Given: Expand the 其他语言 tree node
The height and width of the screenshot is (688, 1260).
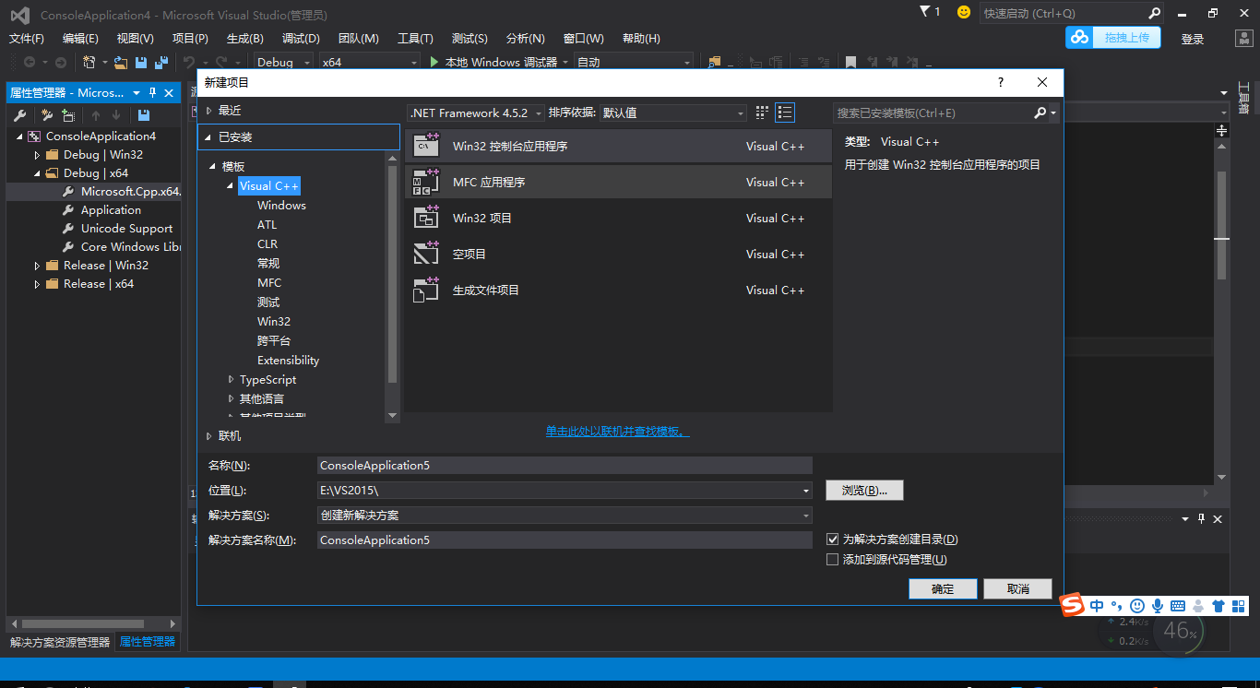Looking at the screenshot, I should tap(232, 398).
